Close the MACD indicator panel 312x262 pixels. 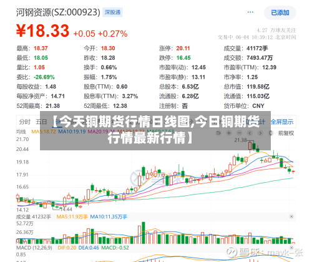291,248
